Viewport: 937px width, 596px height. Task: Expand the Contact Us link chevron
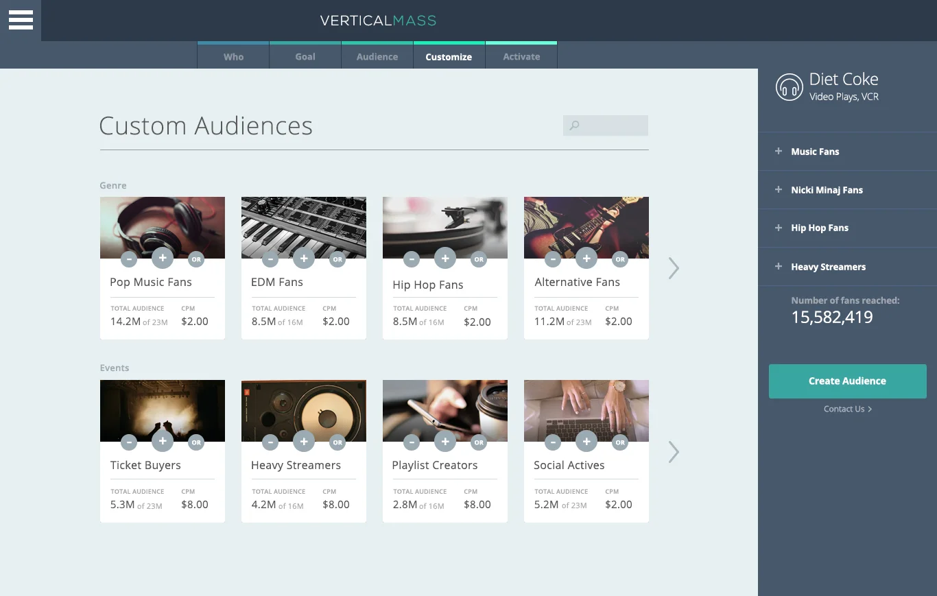[x=869, y=409]
